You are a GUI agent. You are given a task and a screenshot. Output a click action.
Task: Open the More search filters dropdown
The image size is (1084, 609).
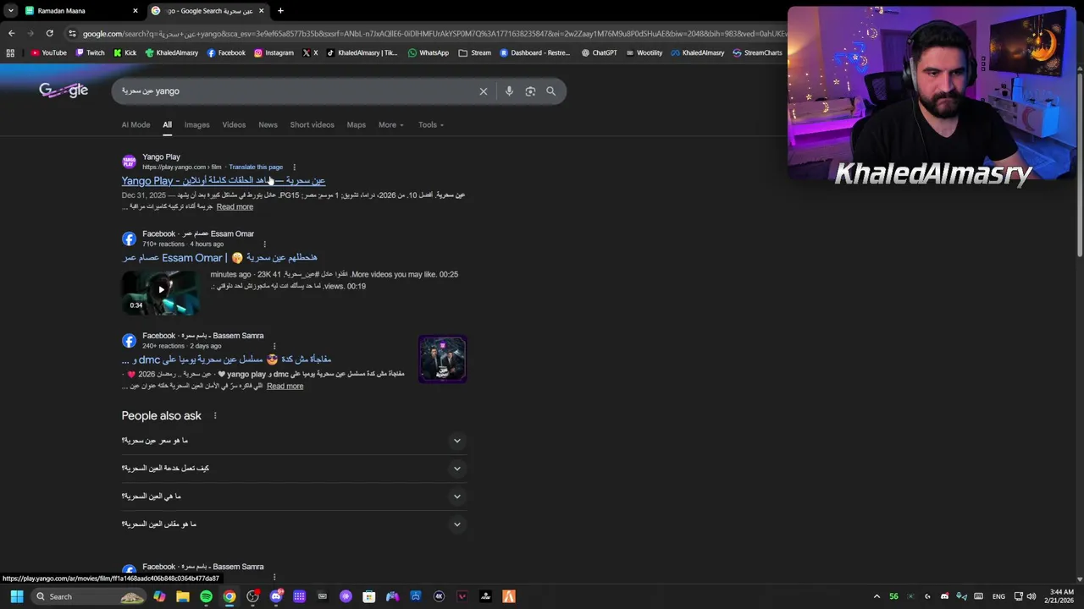pos(390,125)
